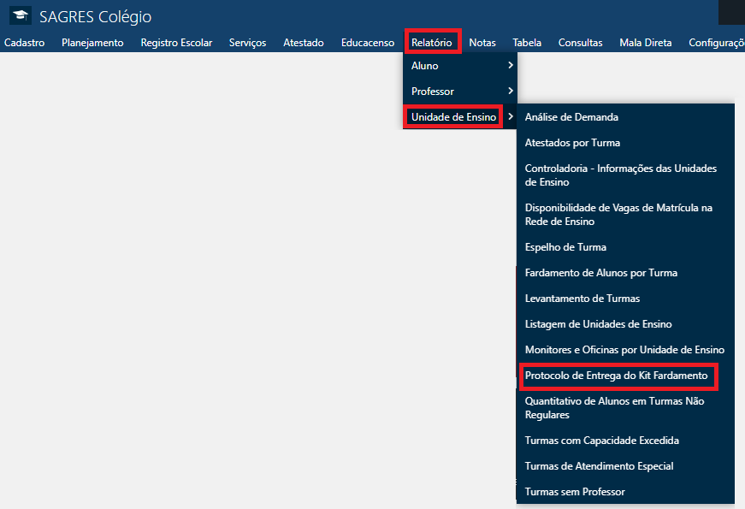Click the SAGRES graduation cap logo
745x509 pixels.
(22, 15)
